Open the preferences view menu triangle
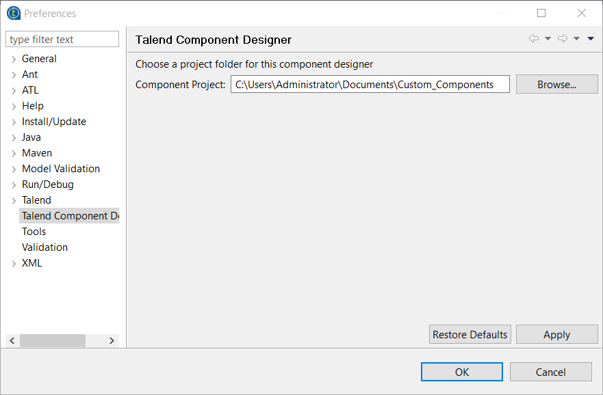The width and height of the screenshot is (603, 395). coord(591,38)
